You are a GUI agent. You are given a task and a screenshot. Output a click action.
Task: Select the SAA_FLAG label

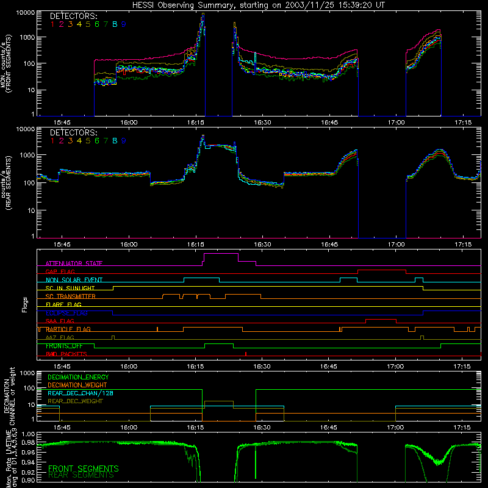point(60,321)
